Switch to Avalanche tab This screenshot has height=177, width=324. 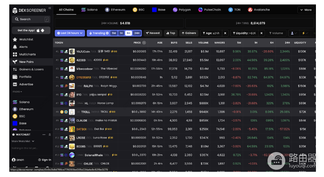click(259, 10)
